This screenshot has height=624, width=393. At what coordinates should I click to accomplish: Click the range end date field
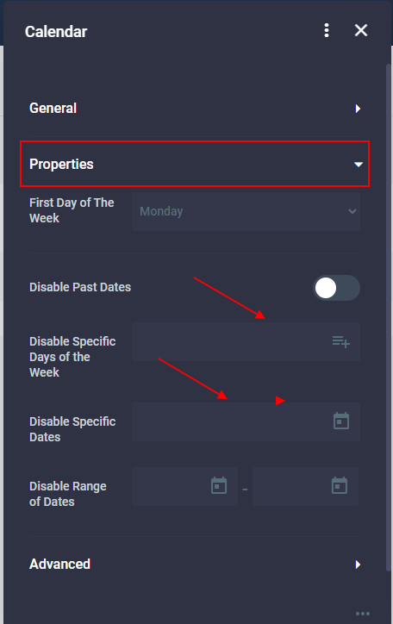(305, 486)
